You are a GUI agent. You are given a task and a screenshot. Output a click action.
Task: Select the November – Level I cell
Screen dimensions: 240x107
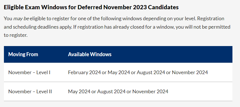click(x=29, y=72)
